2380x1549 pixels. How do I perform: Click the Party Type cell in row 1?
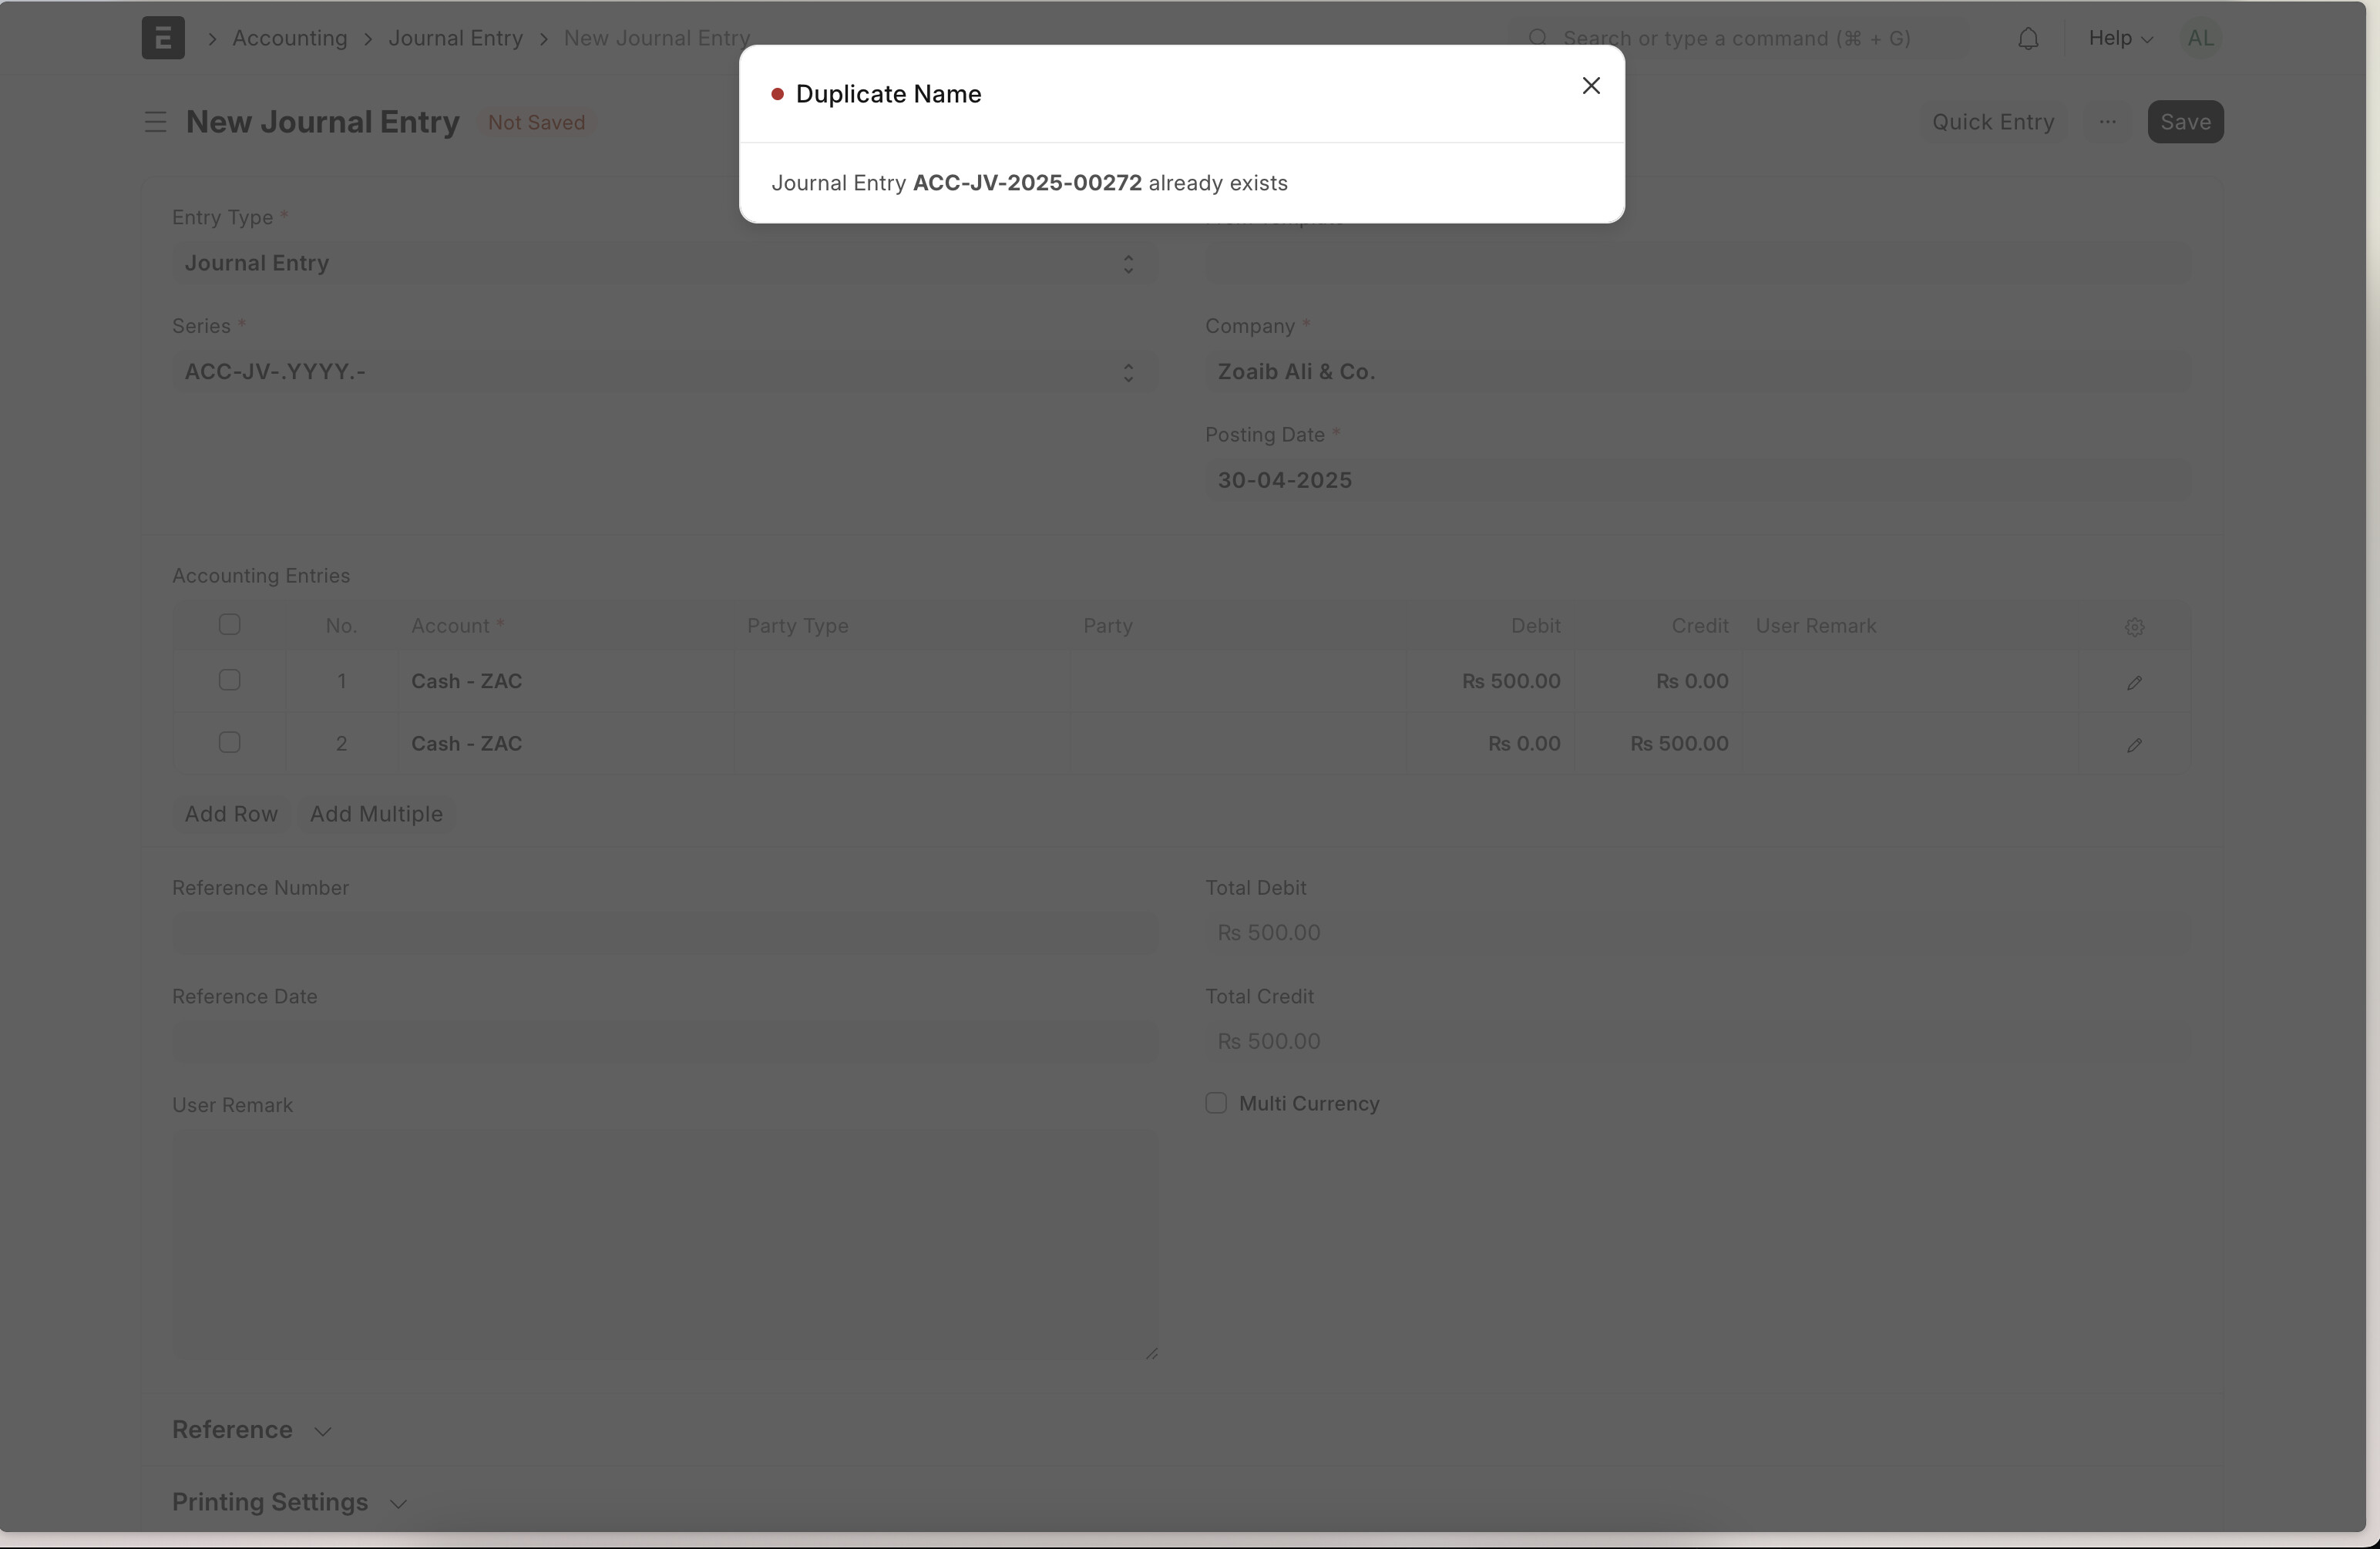pos(902,682)
